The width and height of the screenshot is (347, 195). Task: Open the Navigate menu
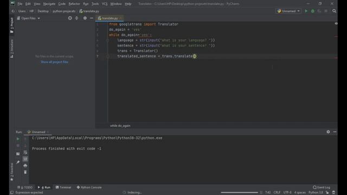pyautogui.click(x=49, y=4)
